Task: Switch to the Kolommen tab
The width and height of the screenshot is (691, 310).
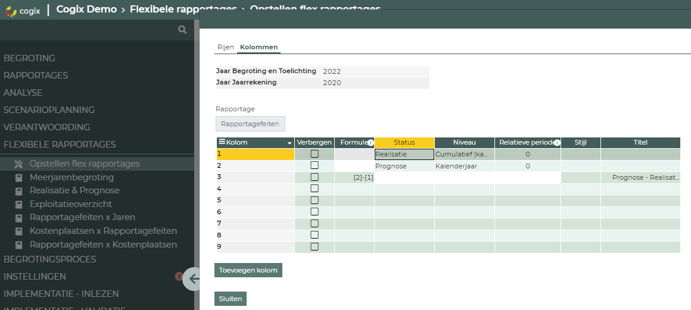Action: pyautogui.click(x=259, y=47)
